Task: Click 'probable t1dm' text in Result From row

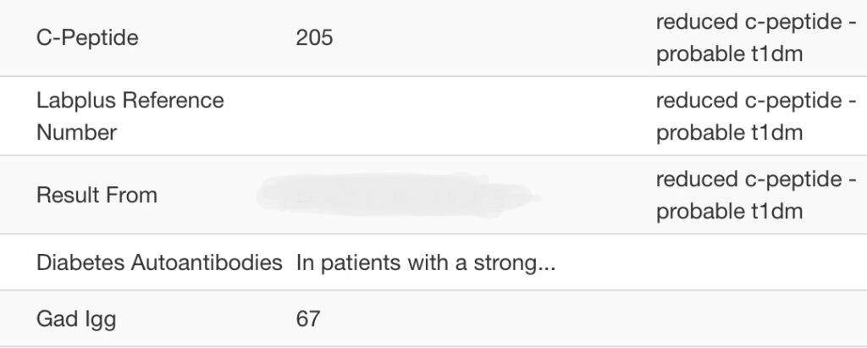Action: coord(729,212)
